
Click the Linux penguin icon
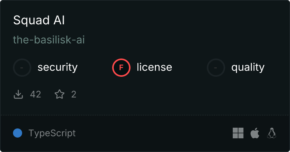[x=272, y=133]
